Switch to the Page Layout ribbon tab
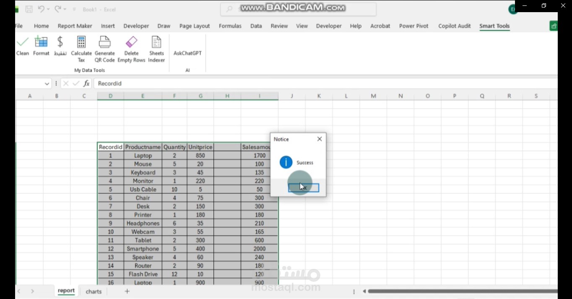 pyautogui.click(x=195, y=26)
